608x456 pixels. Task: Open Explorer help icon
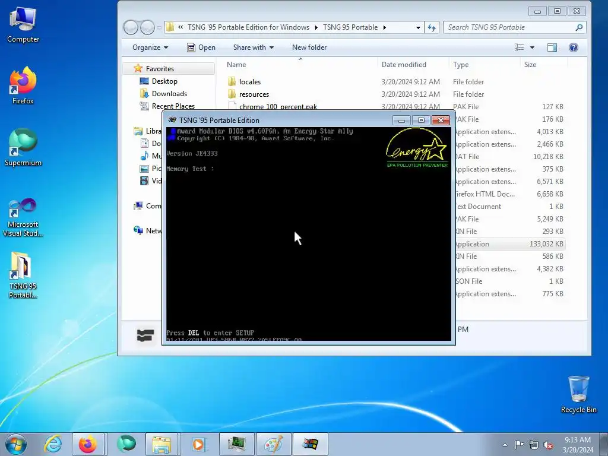tap(574, 47)
